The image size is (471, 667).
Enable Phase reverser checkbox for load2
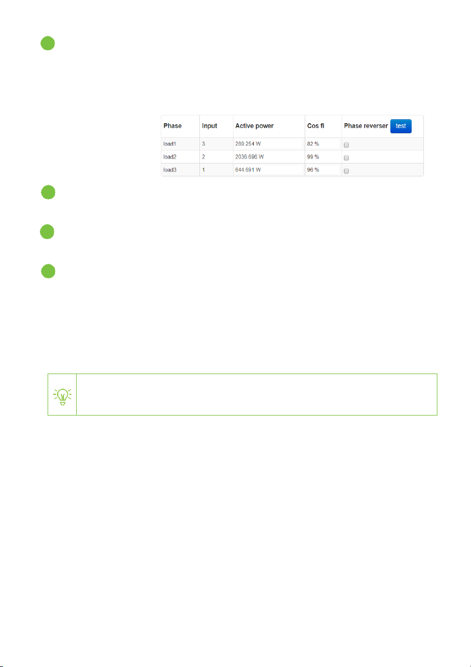click(346, 158)
